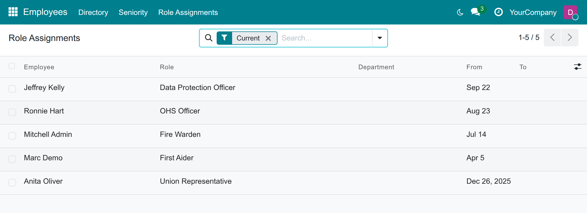Check the Jeffrey Kelly row checkbox
Image resolution: width=587 pixels, height=213 pixels.
coord(12,89)
